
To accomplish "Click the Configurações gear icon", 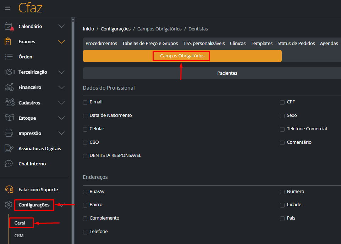I will pos(9,205).
